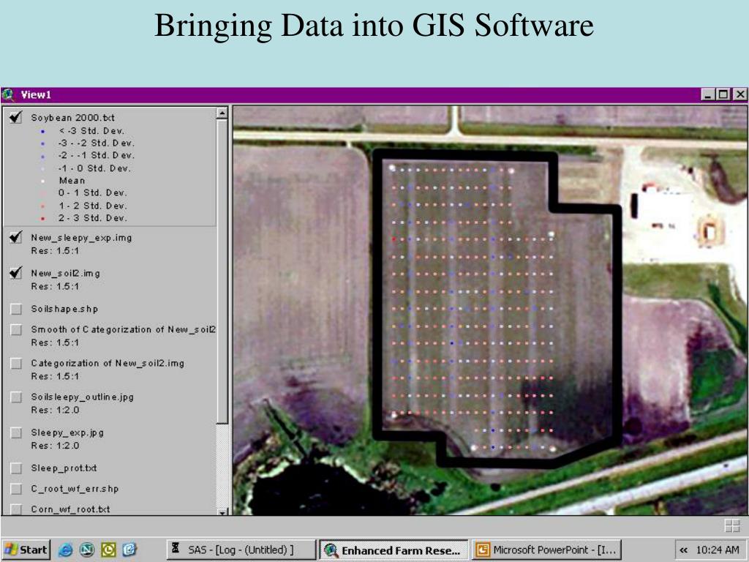Select the '-3 - -2 Std. Dev.' legend symbol
Viewport: 749px width, 562px height.
coord(43,143)
